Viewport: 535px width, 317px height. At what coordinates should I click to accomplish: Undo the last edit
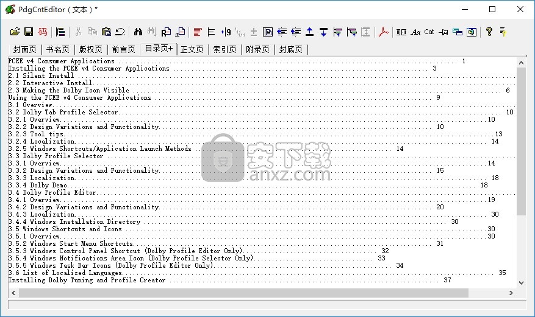pos(120,32)
